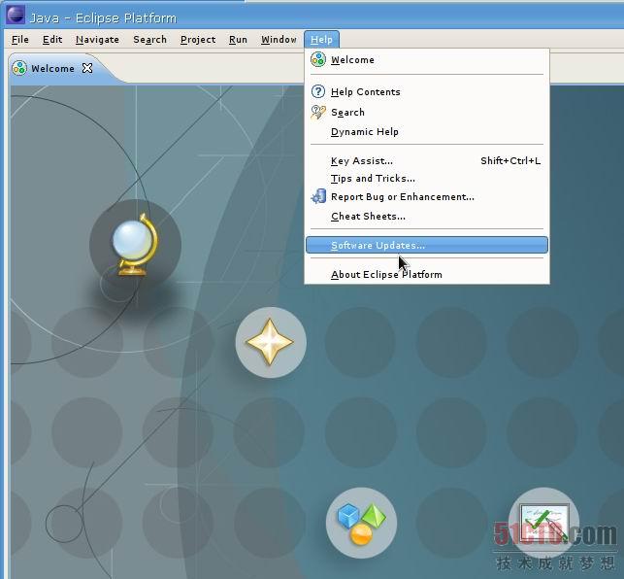
Task: Choose Dynamic Help
Action: (x=427, y=131)
